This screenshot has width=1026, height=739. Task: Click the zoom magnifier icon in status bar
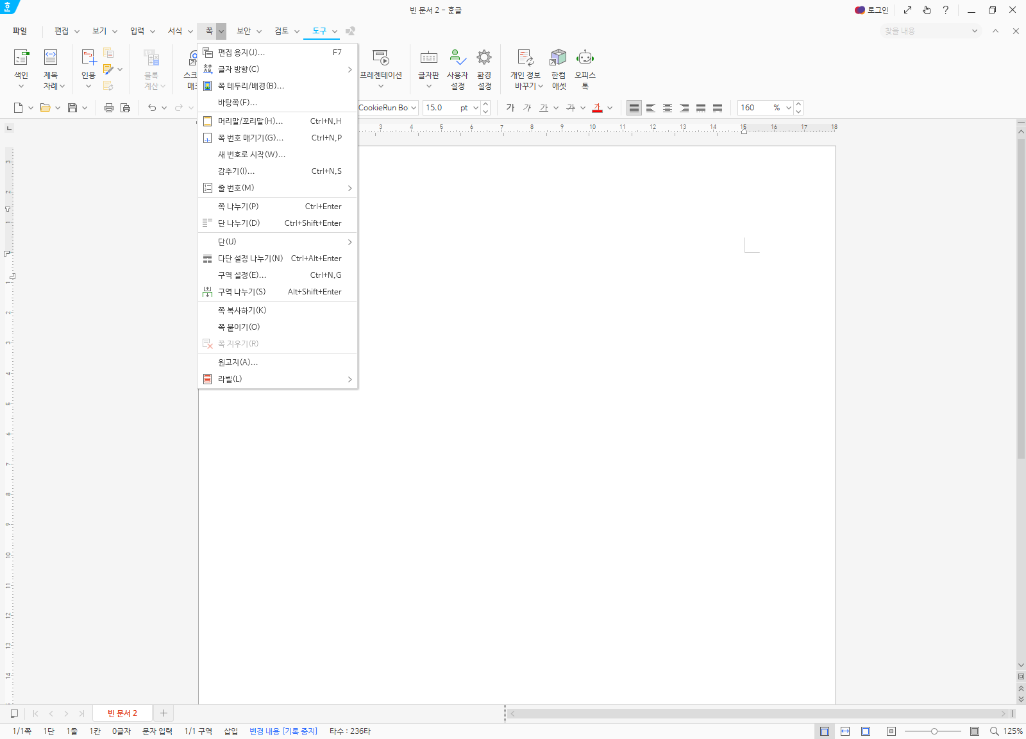coord(995,731)
